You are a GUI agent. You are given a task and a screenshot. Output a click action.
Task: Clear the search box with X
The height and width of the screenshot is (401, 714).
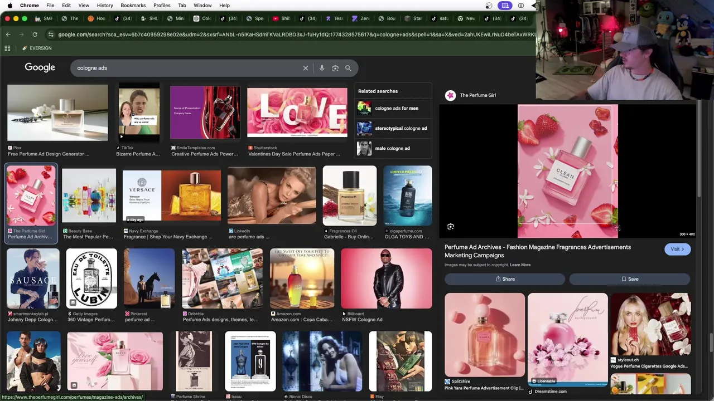(306, 68)
